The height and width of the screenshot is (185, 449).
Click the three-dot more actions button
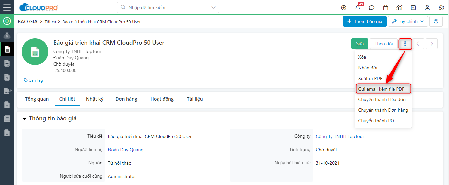pyautogui.click(x=405, y=44)
